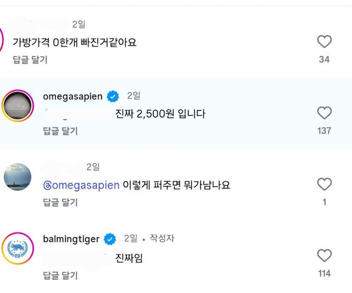Like balmingtiger's 진짜임 comment
This screenshot has height=293, width=352.
coord(324,256)
